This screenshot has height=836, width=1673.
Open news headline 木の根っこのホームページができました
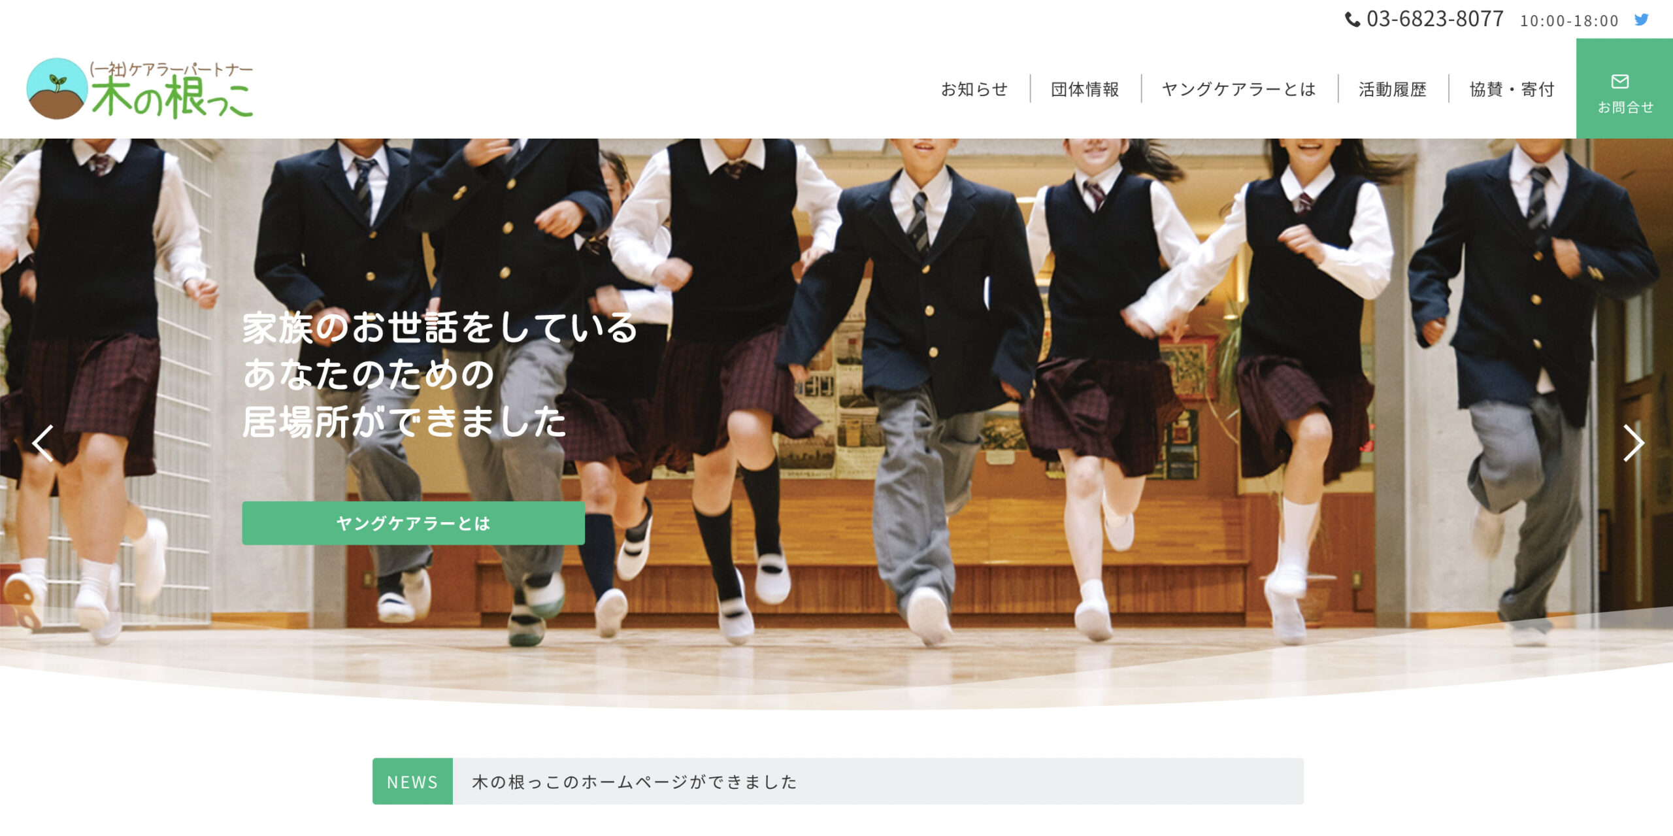click(634, 782)
